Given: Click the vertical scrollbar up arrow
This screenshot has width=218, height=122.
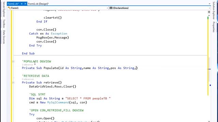Looking at the screenshot, I should (x=209, y=15).
